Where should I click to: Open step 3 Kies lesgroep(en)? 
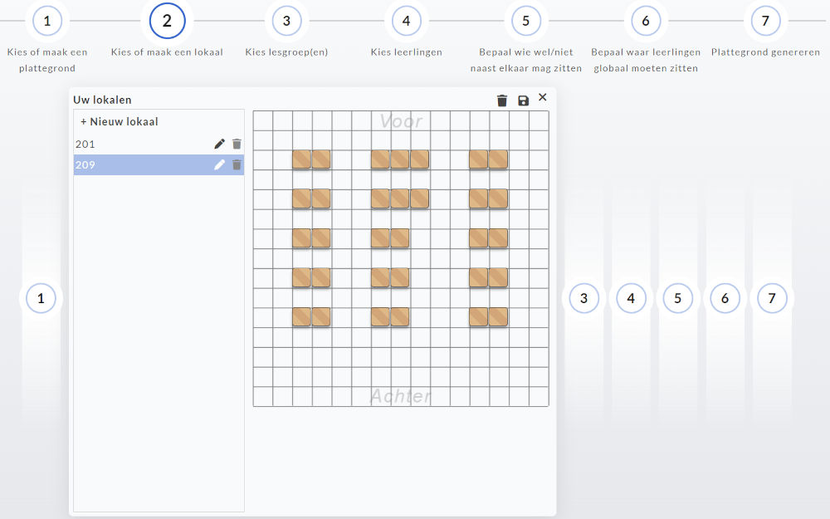point(286,21)
